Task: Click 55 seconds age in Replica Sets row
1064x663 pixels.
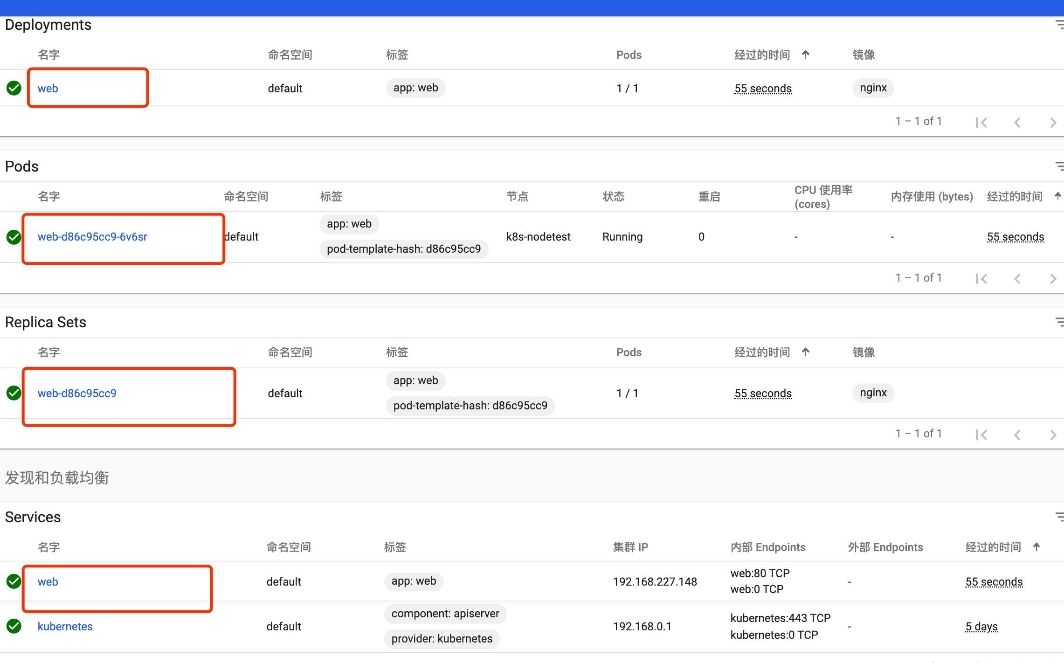Action: (x=763, y=394)
